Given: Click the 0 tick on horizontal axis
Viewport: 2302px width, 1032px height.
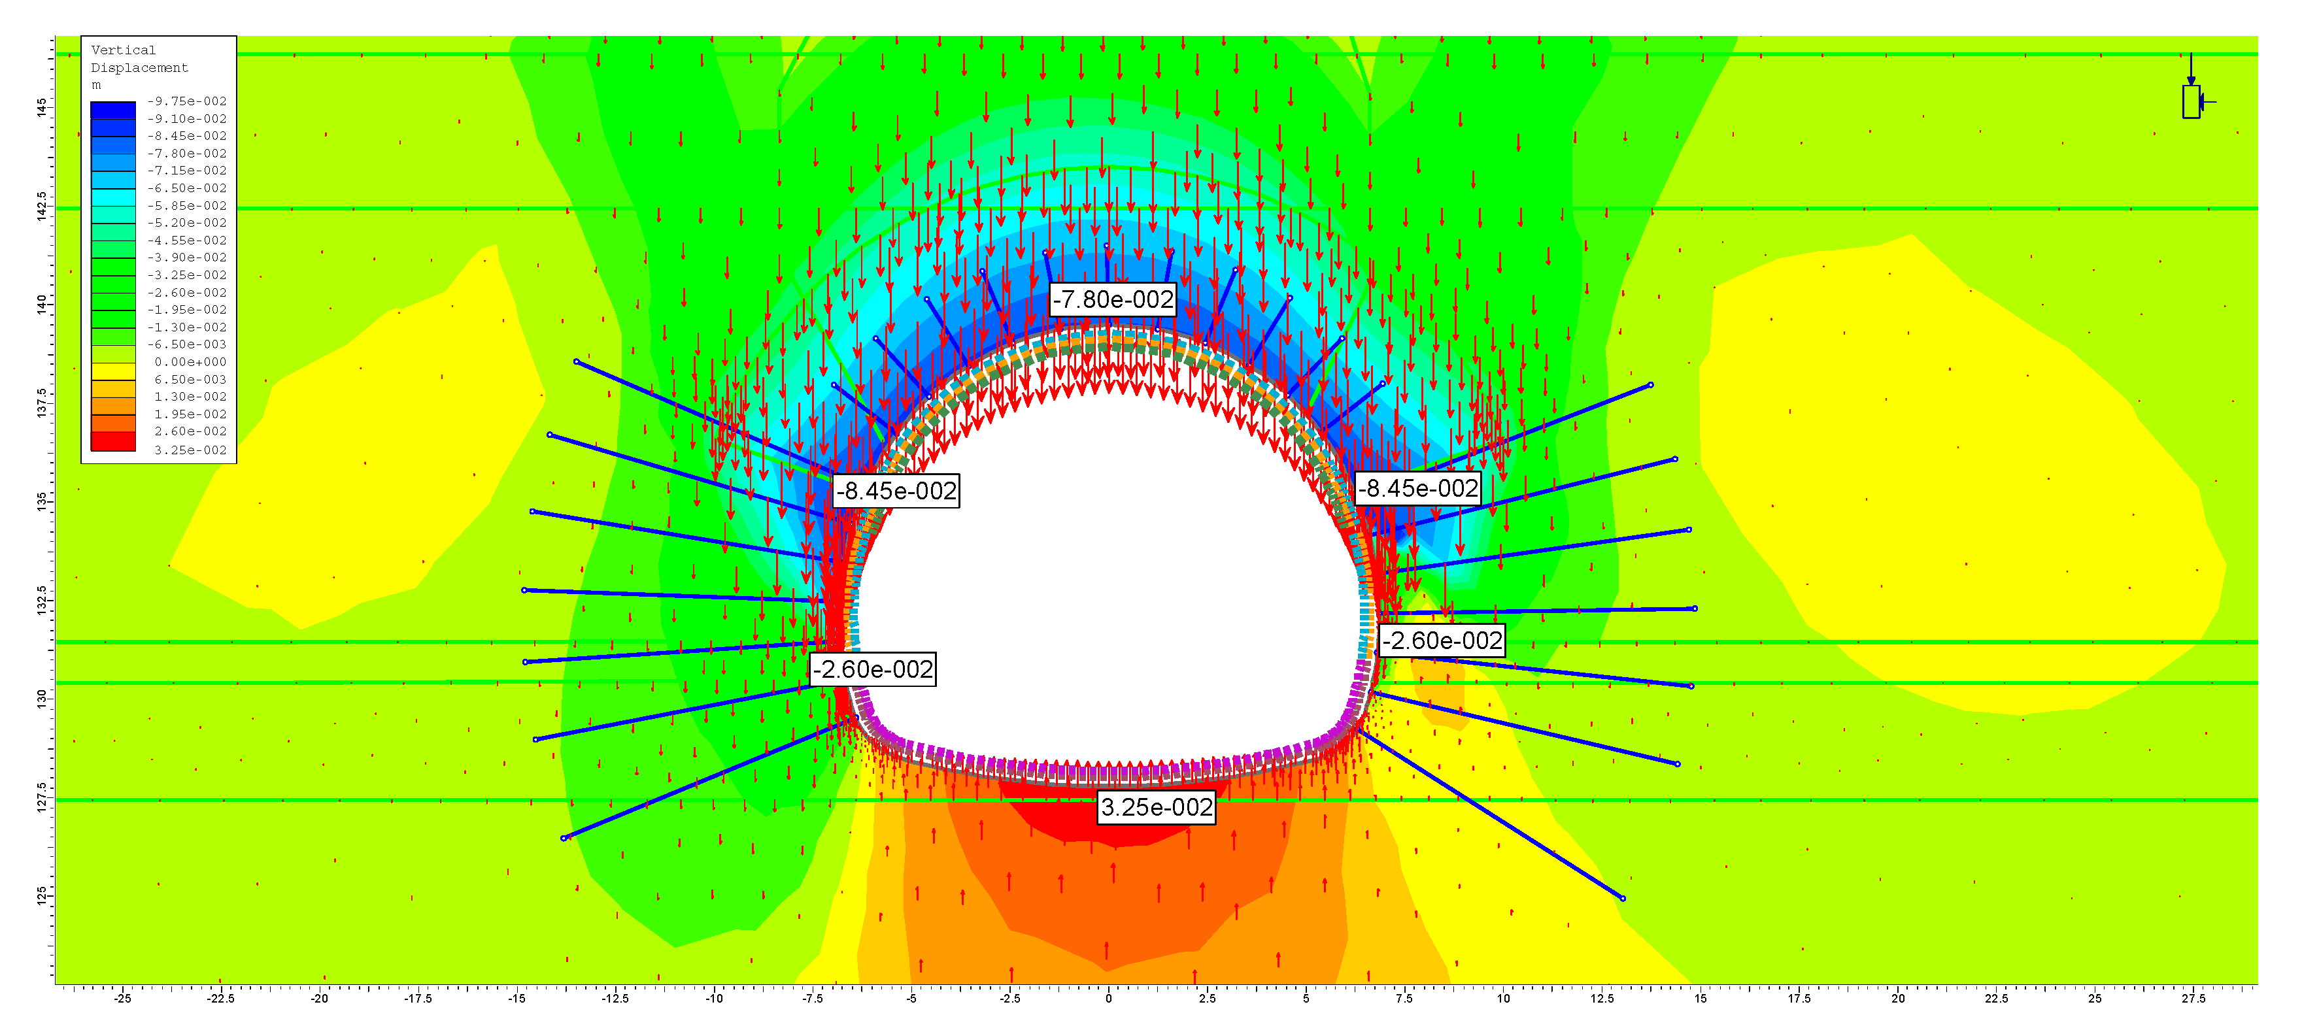Looking at the screenshot, I should [1108, 999].
